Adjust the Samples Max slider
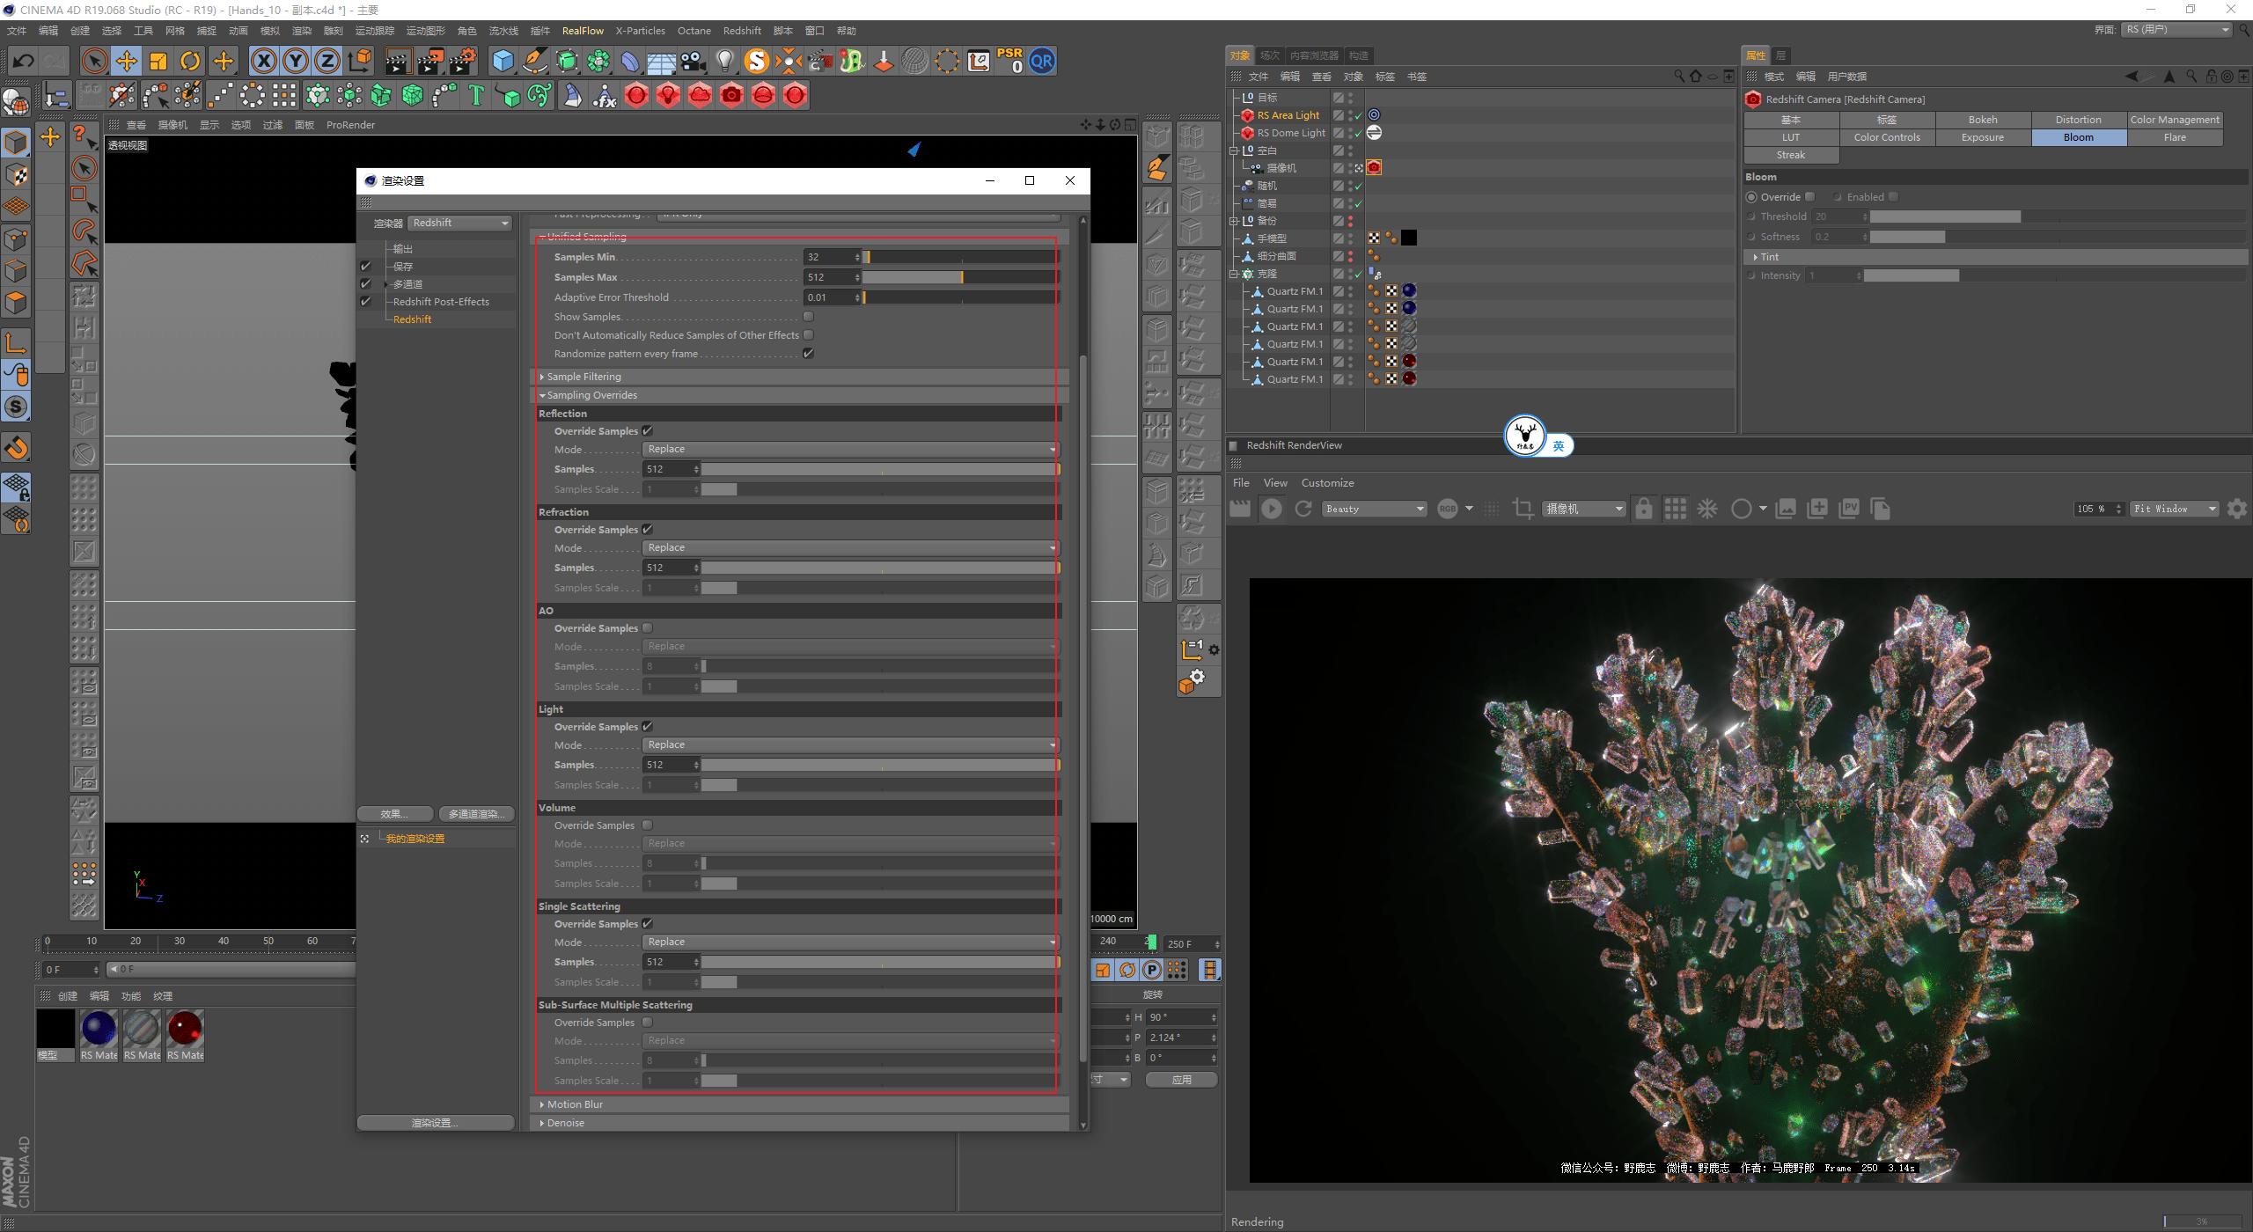The width and height of the screenshot is (2253, 1232). click(961, 277)
